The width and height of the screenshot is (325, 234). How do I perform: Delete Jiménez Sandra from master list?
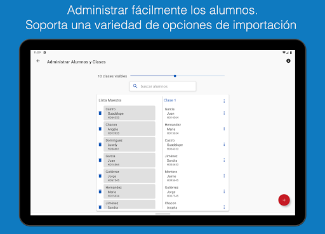[x=100, y=207]
